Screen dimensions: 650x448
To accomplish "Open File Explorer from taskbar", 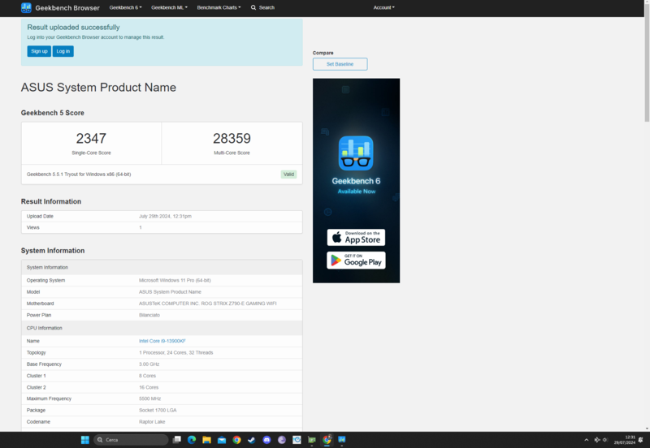I will 206,440.
